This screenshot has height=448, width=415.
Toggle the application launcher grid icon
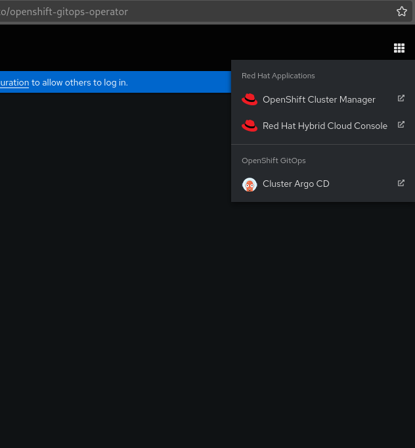[x=399, y=48]
